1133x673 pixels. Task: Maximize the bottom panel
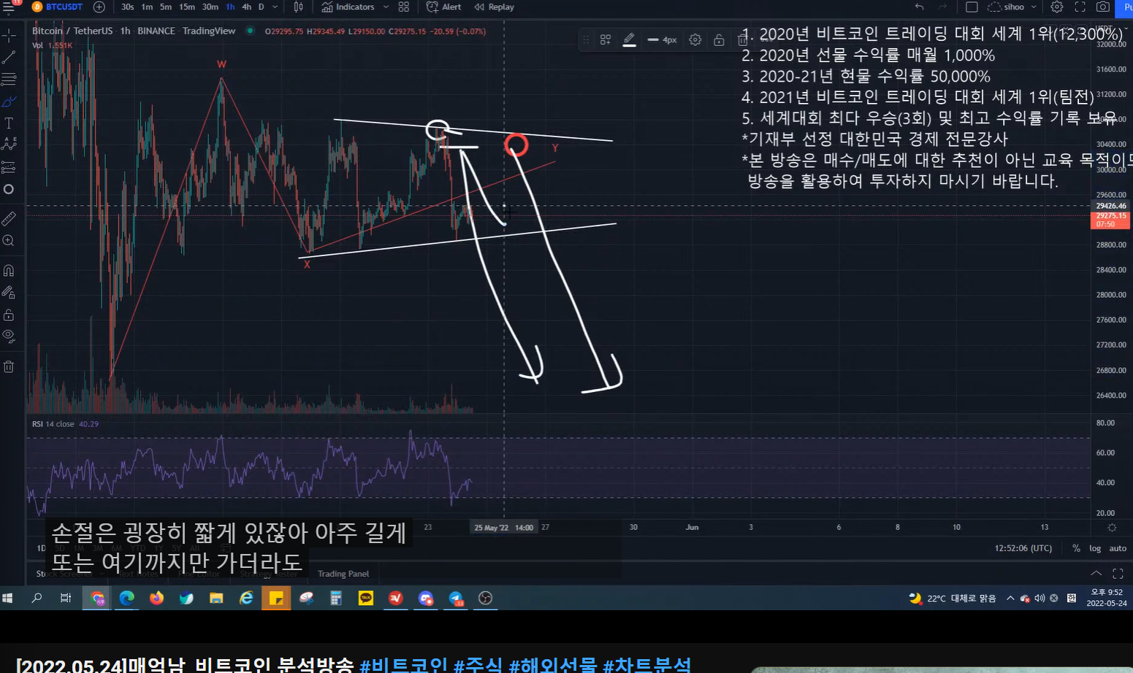(1118, 574)
